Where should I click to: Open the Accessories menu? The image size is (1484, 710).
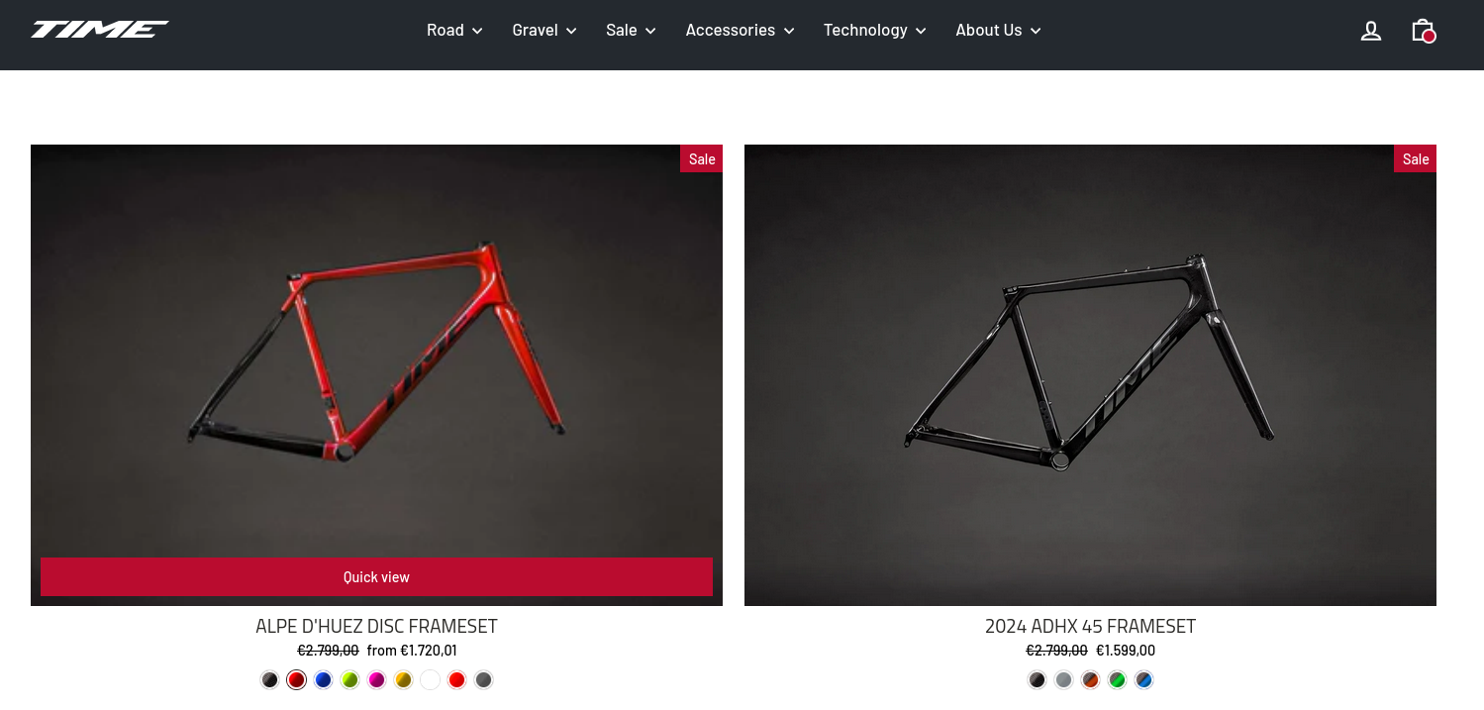740,31
